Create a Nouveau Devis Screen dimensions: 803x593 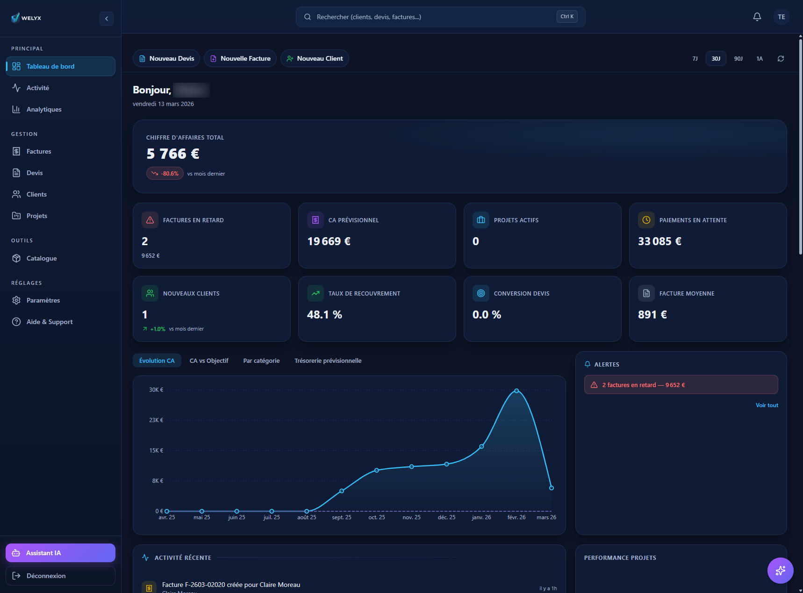click(x=166, y=58)
